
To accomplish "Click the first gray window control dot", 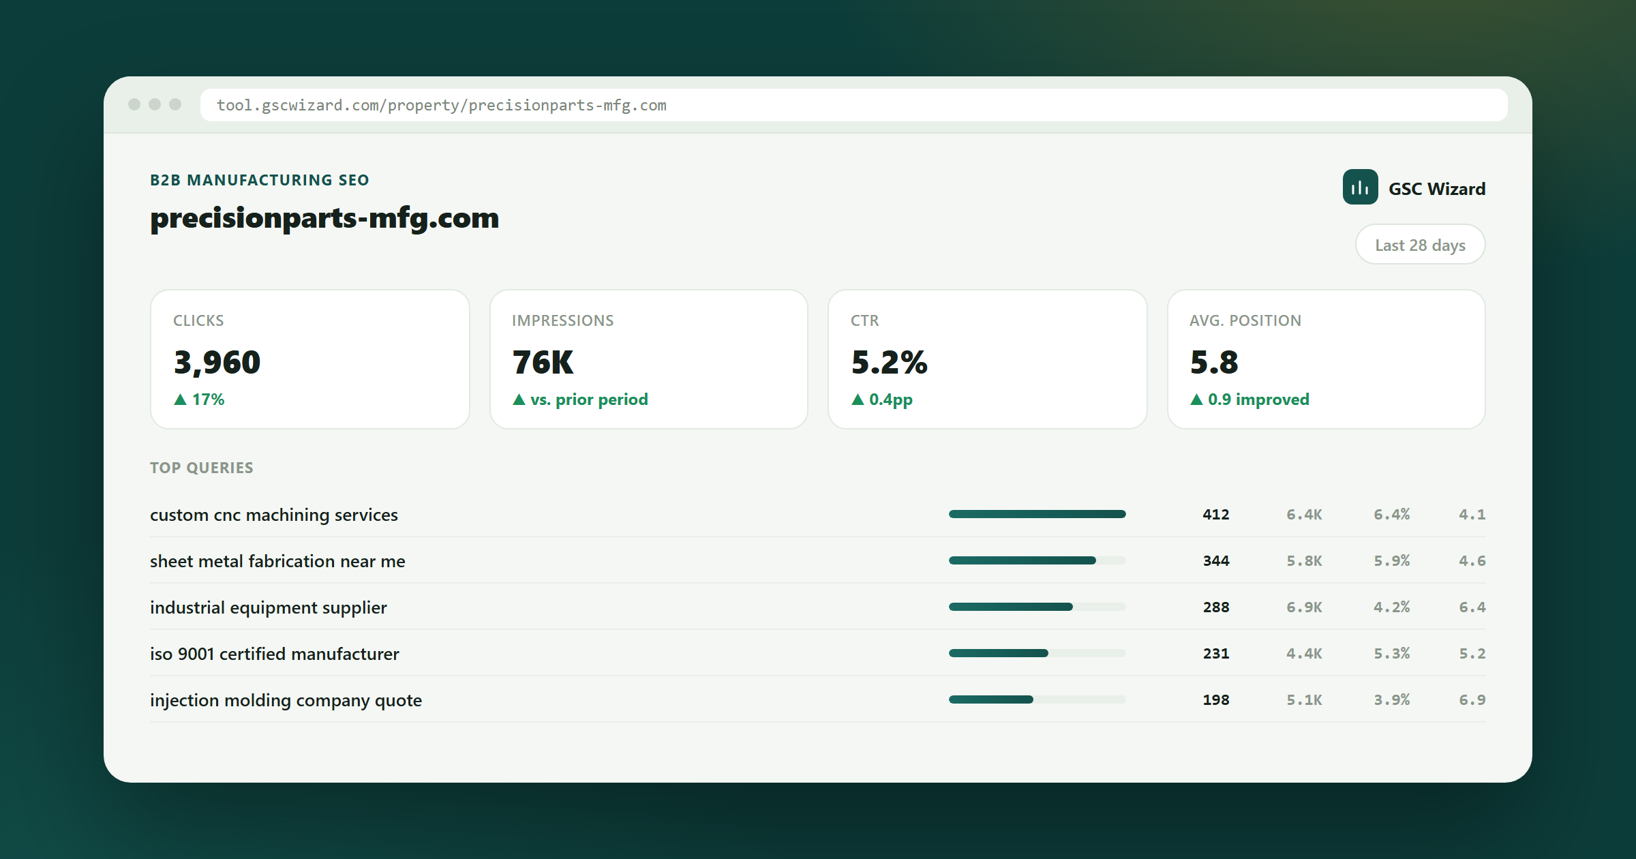I will 134,104.
